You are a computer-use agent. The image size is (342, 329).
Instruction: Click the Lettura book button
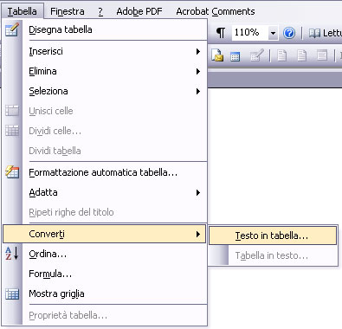point(325,33)
